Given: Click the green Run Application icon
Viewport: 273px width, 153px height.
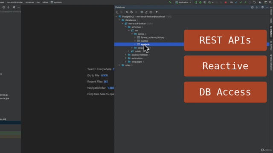Looking at the screenshot, I should (x=196, y=2).
